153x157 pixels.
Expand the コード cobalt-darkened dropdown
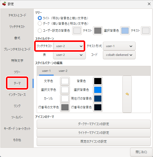(119, 55)
